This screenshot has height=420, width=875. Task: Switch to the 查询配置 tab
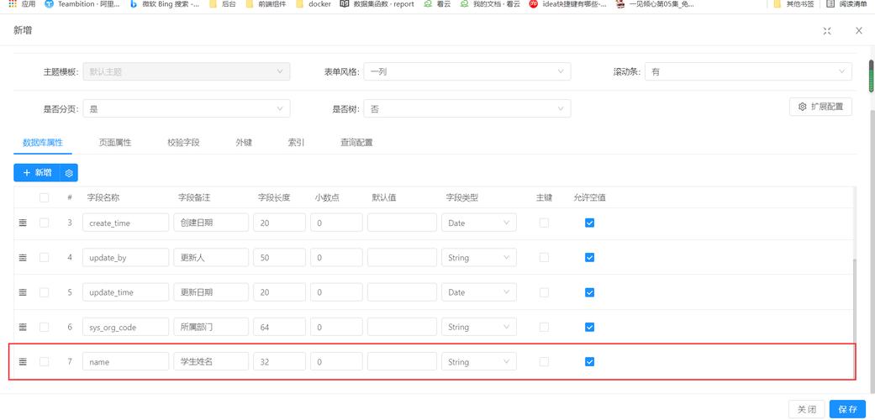[x=356, y=142]
